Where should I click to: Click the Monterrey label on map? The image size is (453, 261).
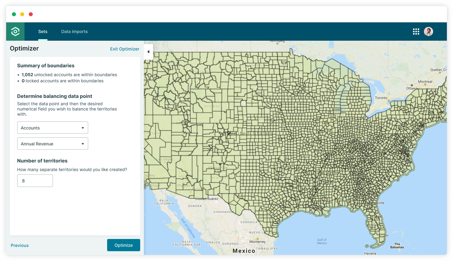[x=257, y=242]
